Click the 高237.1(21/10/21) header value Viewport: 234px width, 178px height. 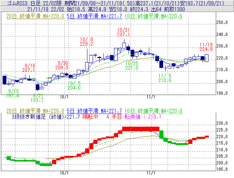[x=157, y=3]
